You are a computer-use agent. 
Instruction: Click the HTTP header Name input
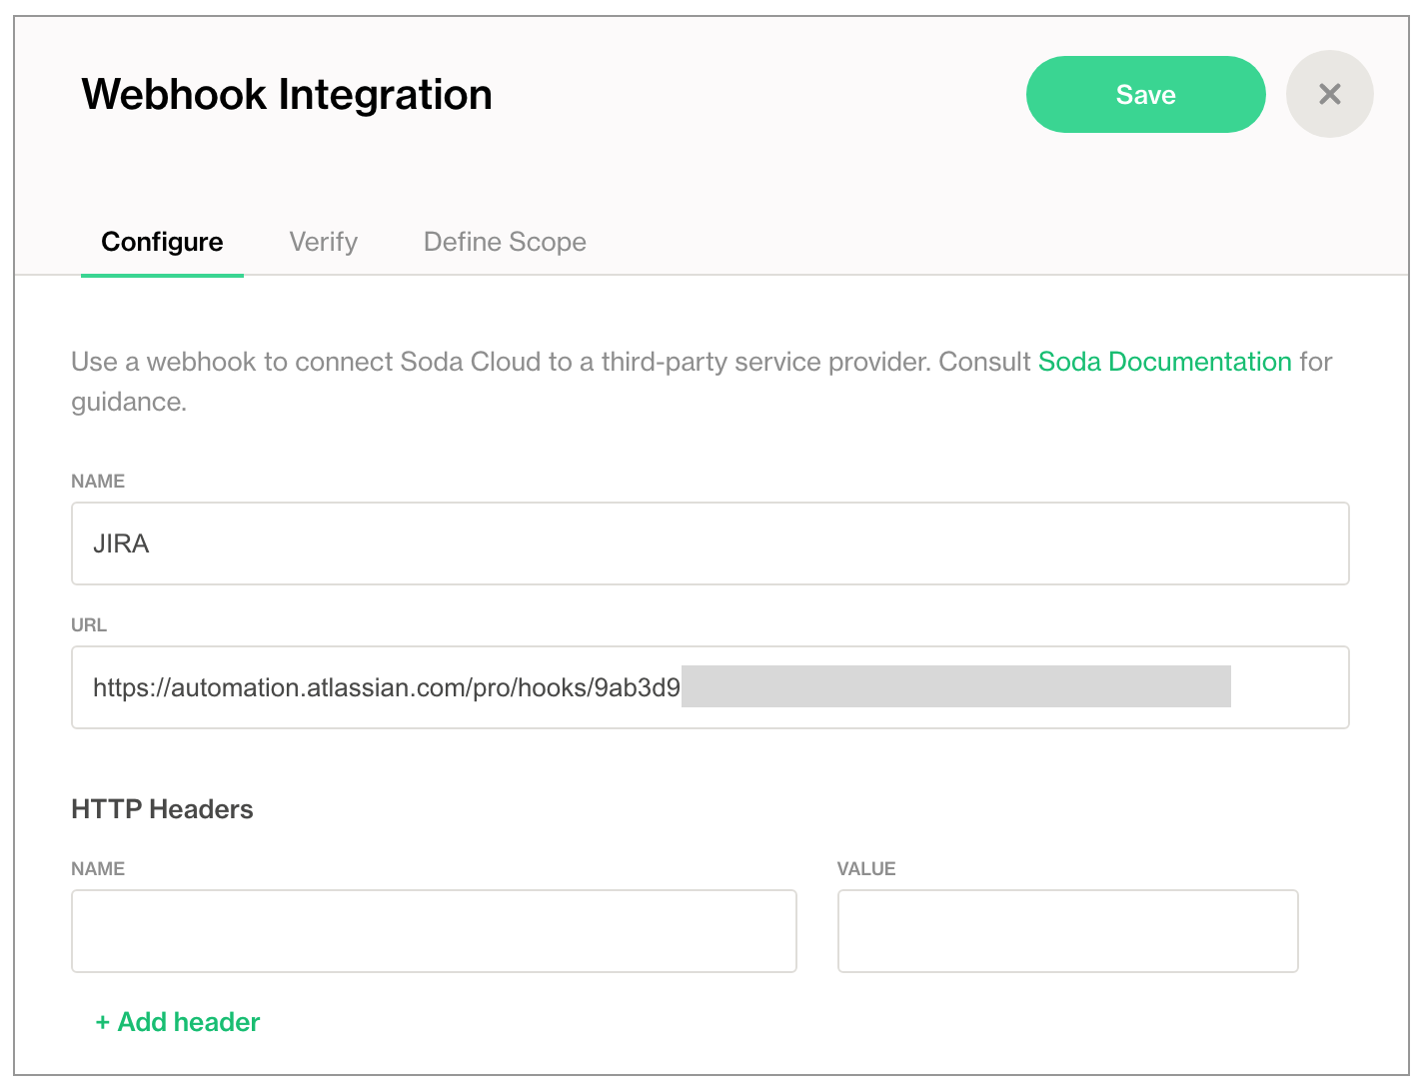(434, 931)
